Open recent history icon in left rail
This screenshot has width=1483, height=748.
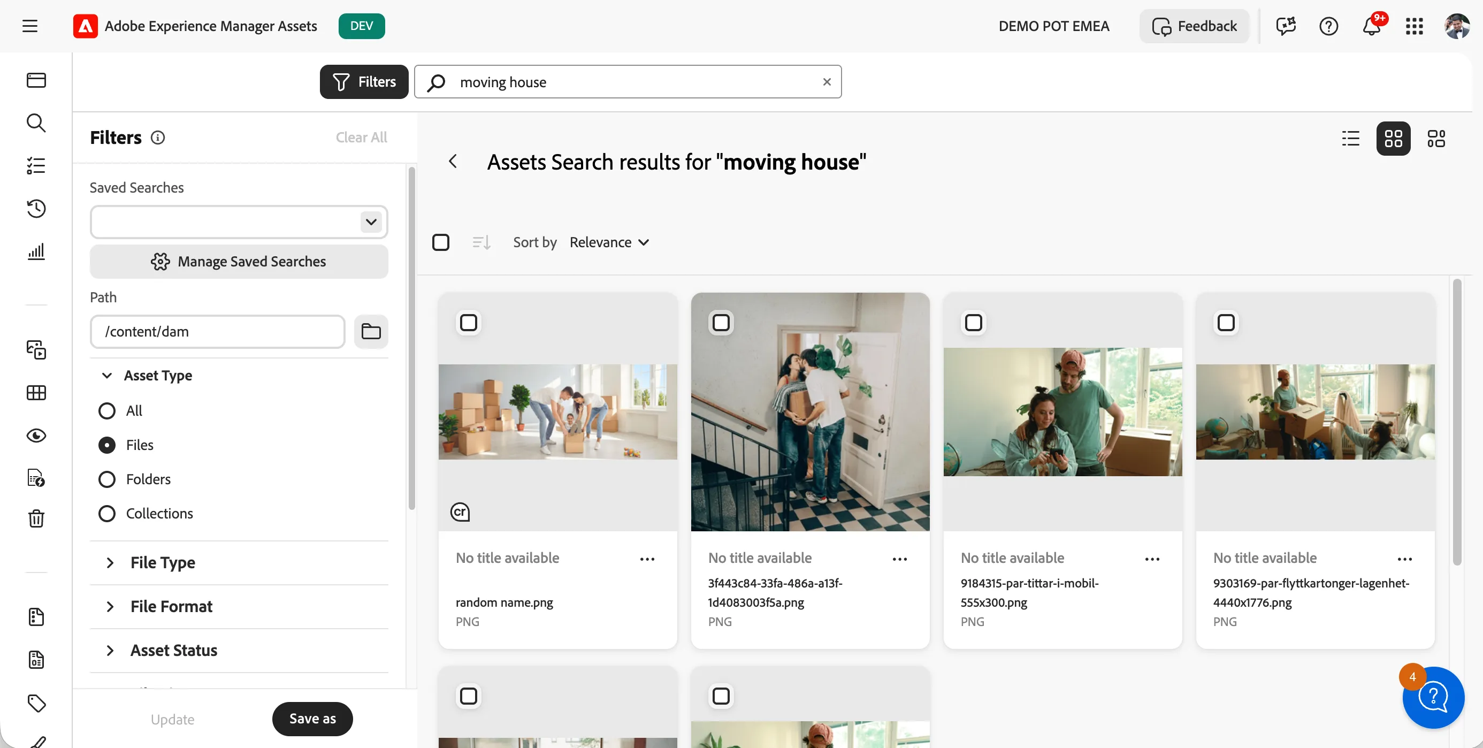(x=36, y=209)
